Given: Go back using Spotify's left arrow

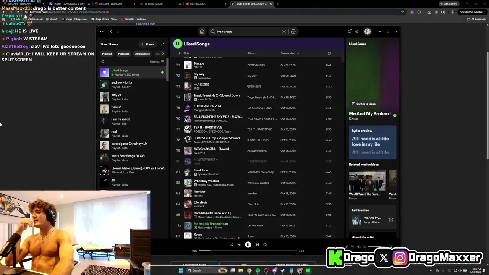Looking at the screenshot, I should [x=111, y=32].
